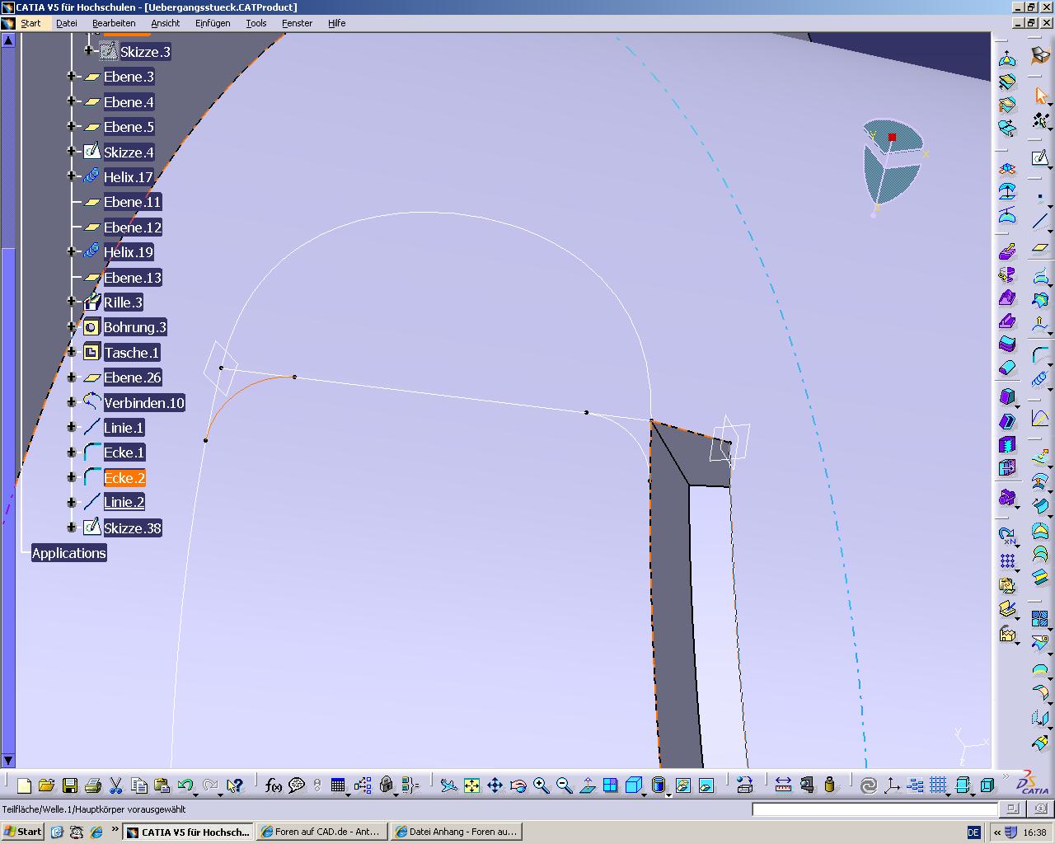Open the Fenster menu
Screen dimensions: 1055x844
pos(297,23)
